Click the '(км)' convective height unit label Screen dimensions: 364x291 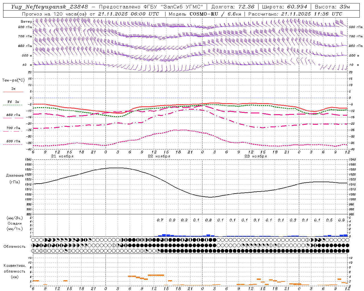click(15, 277)
